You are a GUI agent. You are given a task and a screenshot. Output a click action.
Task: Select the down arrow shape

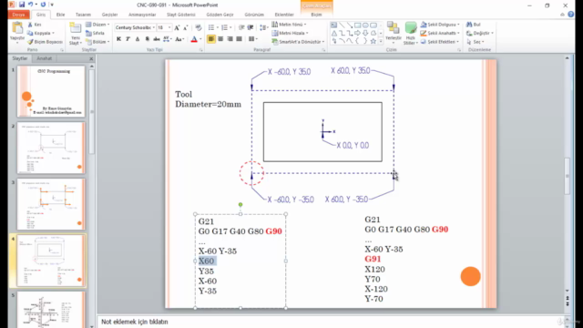pos(365,33)
